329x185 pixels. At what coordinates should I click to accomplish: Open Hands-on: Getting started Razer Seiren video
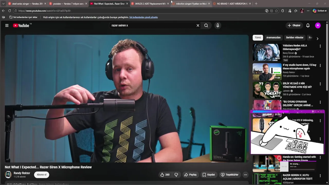point(299,159)
